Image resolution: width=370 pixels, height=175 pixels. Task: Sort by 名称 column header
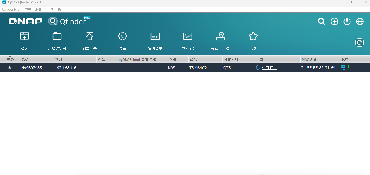(x=37, y=59)
